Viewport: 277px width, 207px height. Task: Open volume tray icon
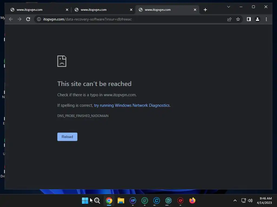coord(250,201)
